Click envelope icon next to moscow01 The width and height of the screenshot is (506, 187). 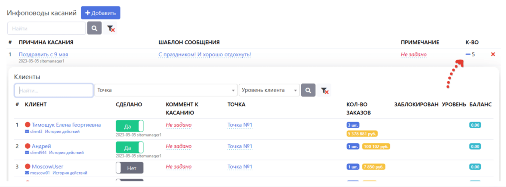27,173
